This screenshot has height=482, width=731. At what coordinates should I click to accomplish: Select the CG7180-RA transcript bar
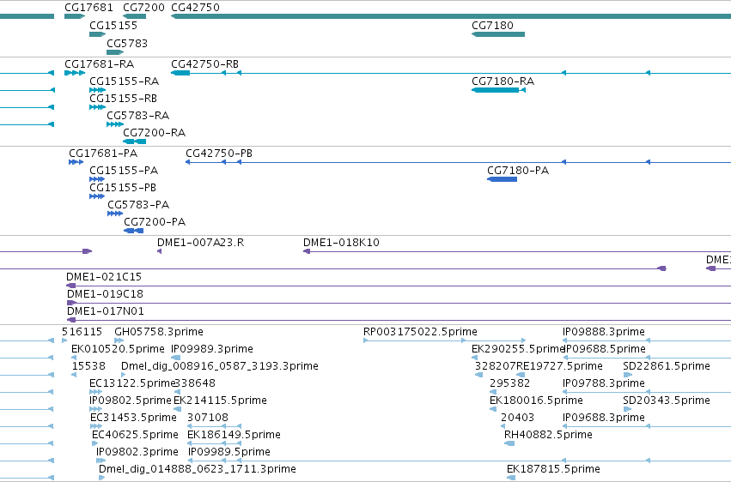click(498, 90)
